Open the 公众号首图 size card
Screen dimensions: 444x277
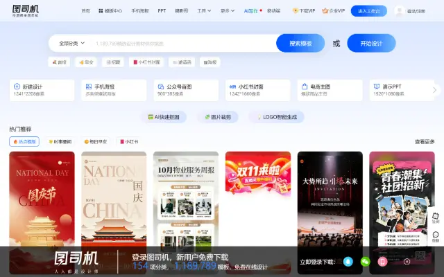click(186, 90)
